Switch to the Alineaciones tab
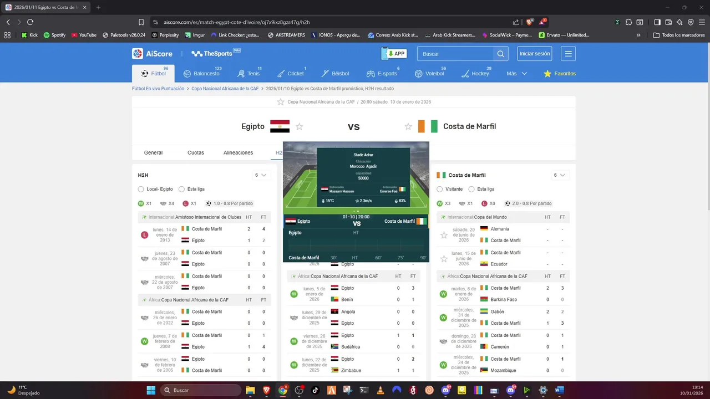Screen dimensions: 710x399 tap(238, 152)
